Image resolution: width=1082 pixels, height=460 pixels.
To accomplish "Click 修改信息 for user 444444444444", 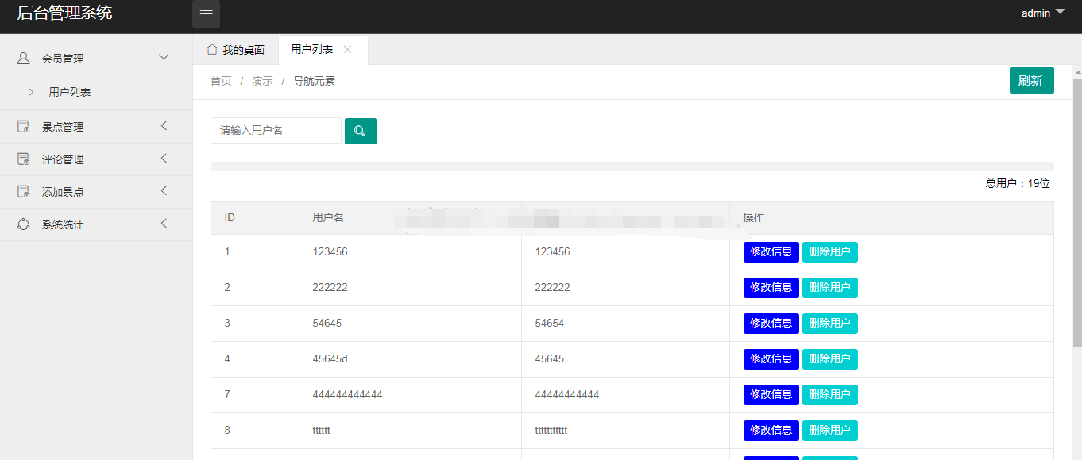I will tap(771, 395).
